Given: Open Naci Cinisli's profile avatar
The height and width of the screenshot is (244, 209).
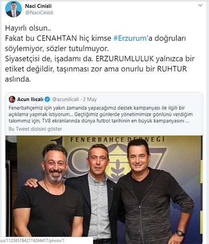Looking at the screenshot, I should pos(13,9).
